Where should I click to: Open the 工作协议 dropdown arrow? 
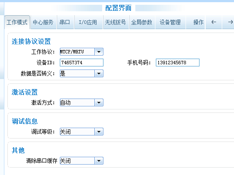point(99,52)
